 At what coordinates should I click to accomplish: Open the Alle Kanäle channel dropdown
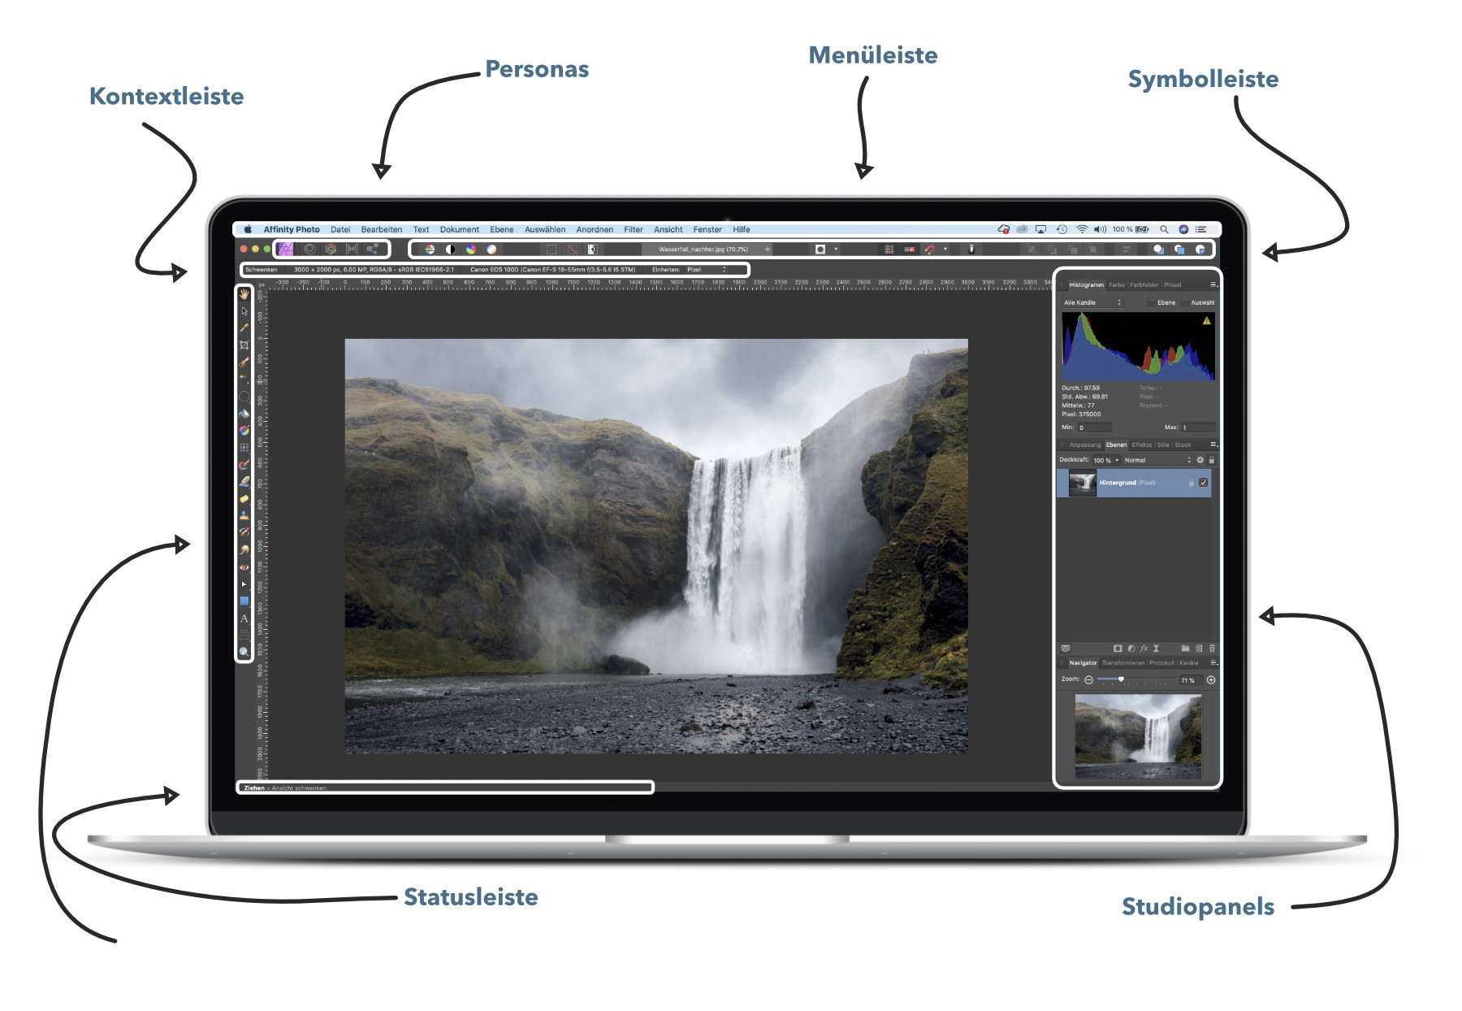(1092, 303)
